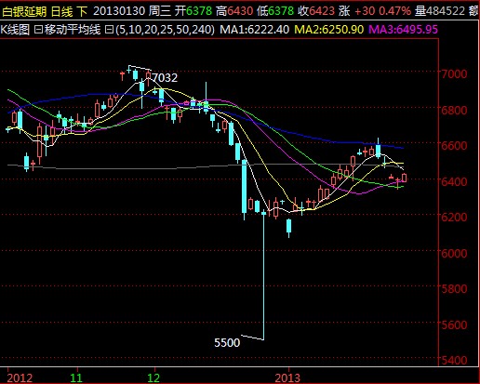
Task: Click the 周三 weekday label
Action: click(x=159, y=11)
